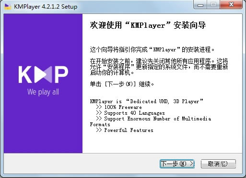
Task: Click the line "Support Enormous Number of Multimedia"
Action: click(x=158, y=119)
